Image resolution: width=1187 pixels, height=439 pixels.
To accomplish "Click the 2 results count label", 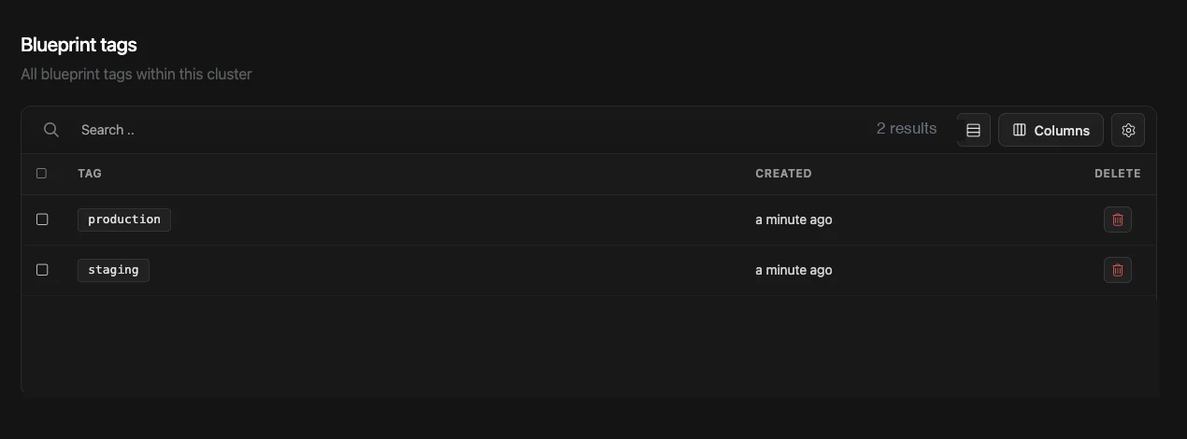I will pos(907,129).
